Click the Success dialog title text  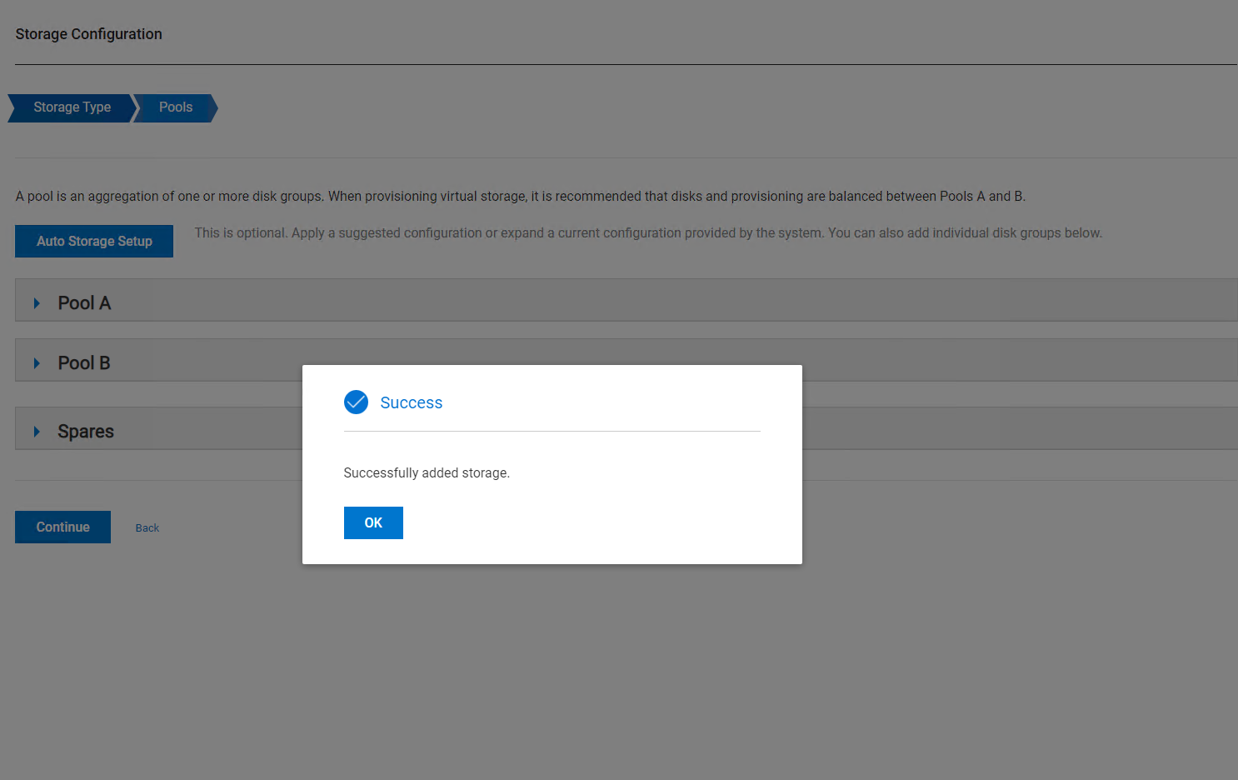coord(412,403)
